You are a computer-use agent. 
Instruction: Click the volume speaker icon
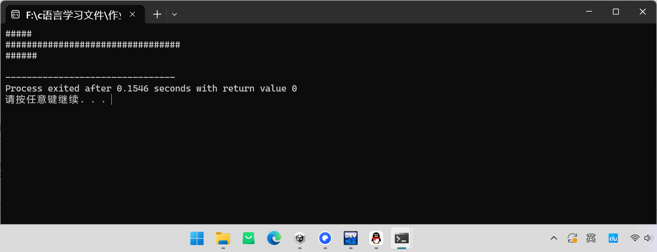coord(649,238)
